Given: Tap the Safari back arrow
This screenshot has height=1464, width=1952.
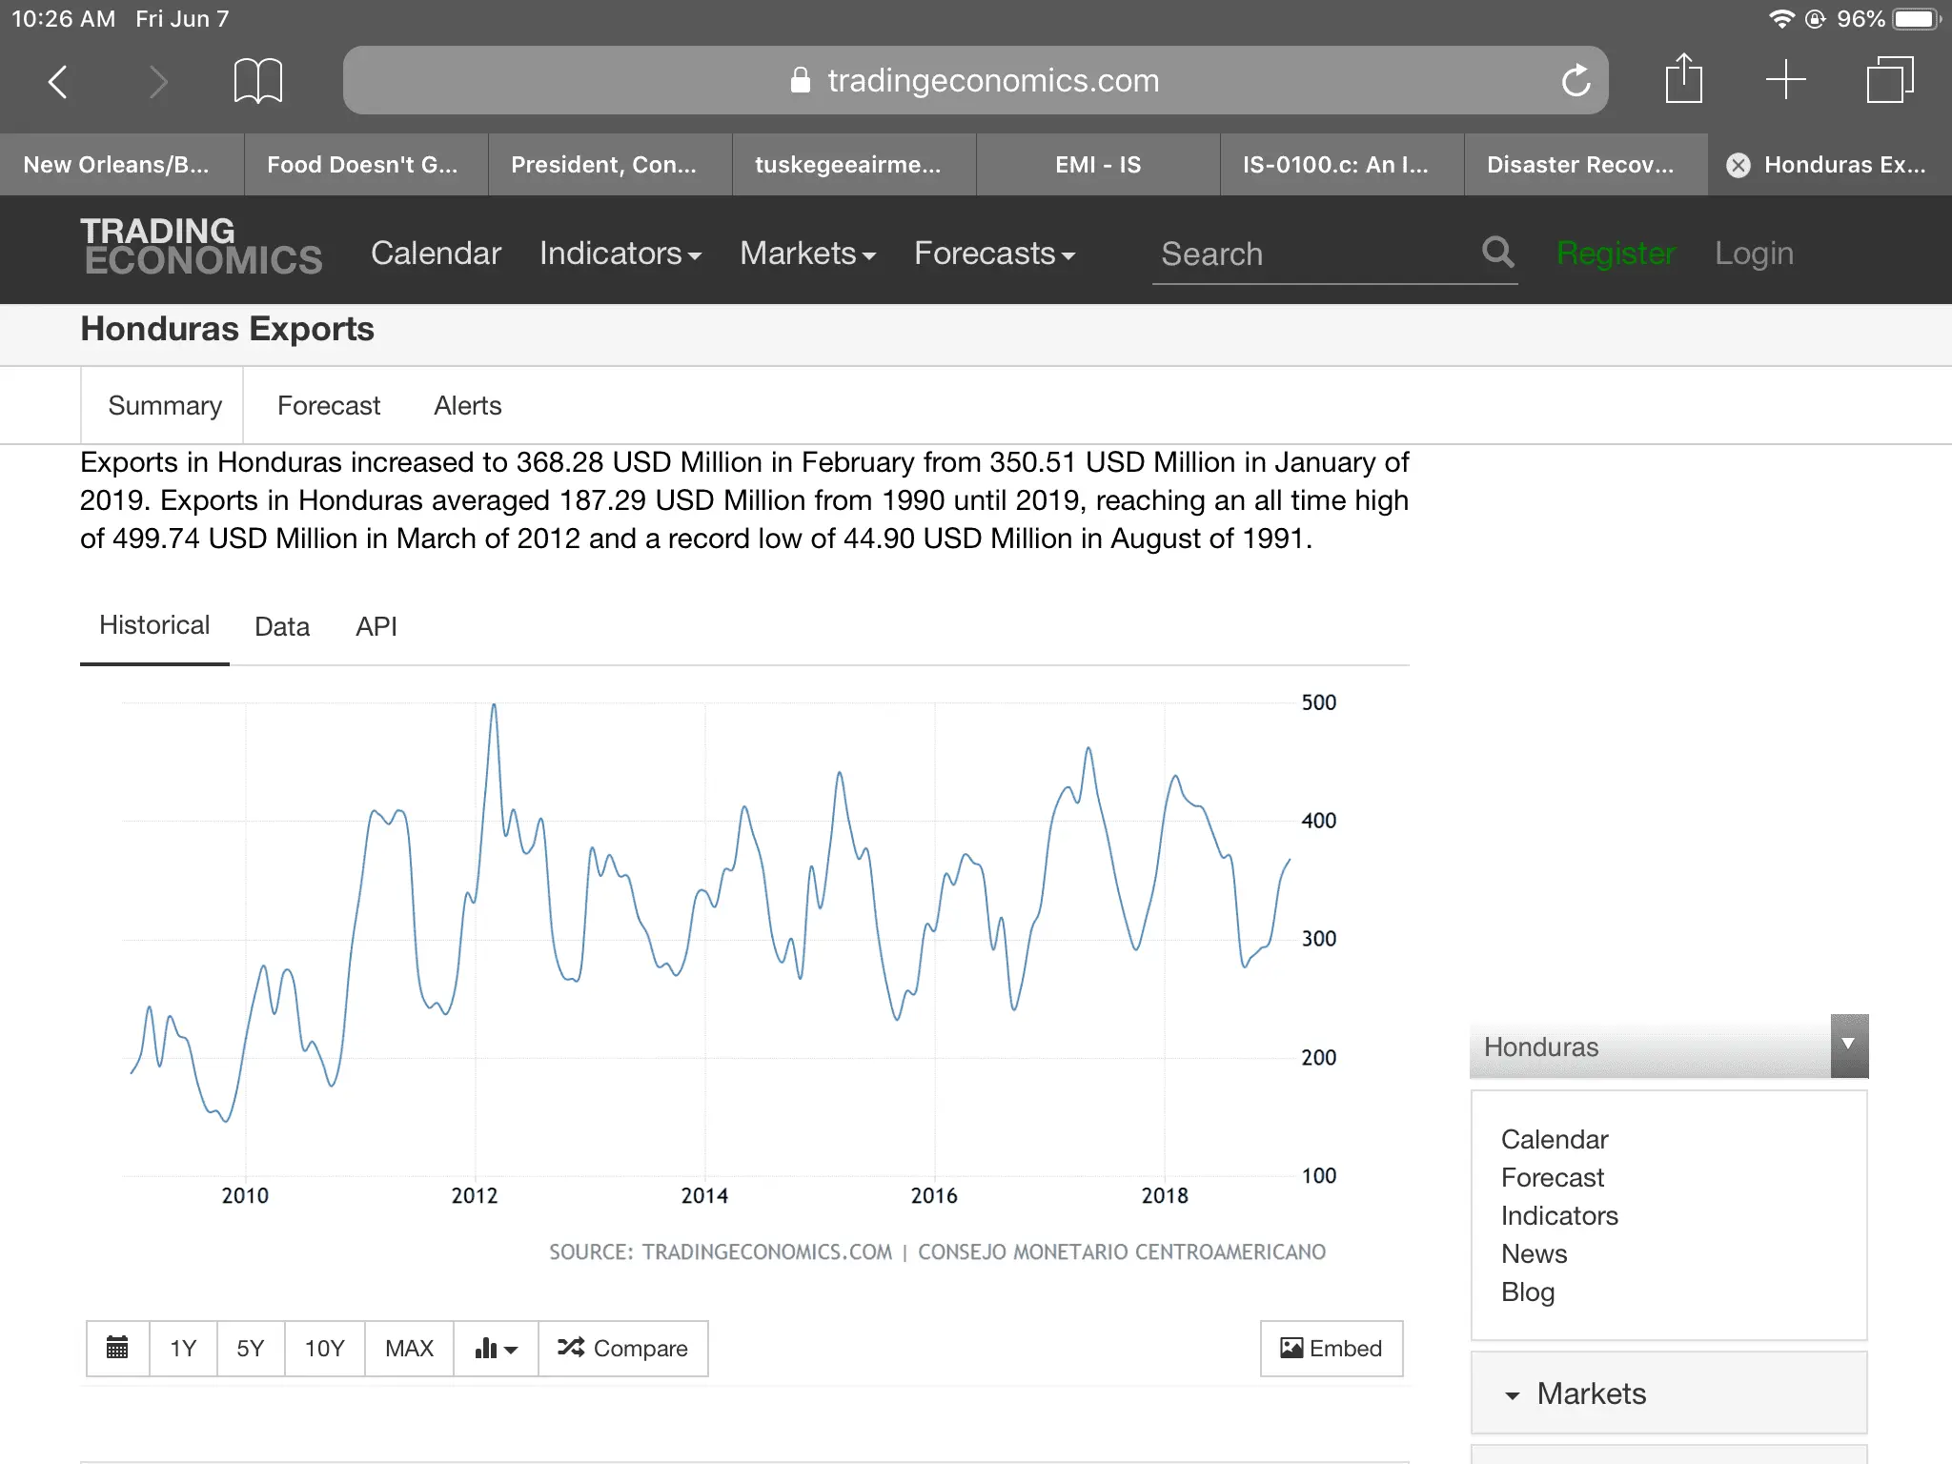Looking at the screenshot, I should click(x=58, y=82).
